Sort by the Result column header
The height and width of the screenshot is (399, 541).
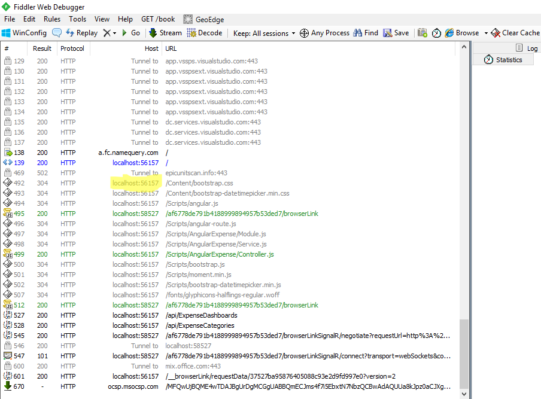42,48
